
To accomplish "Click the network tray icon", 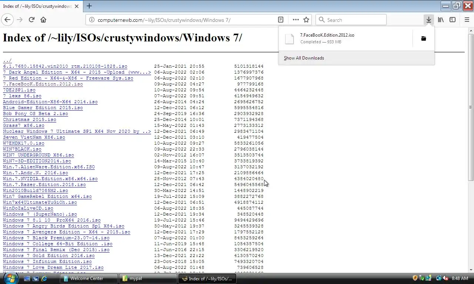I will click(x=439, y=278).
